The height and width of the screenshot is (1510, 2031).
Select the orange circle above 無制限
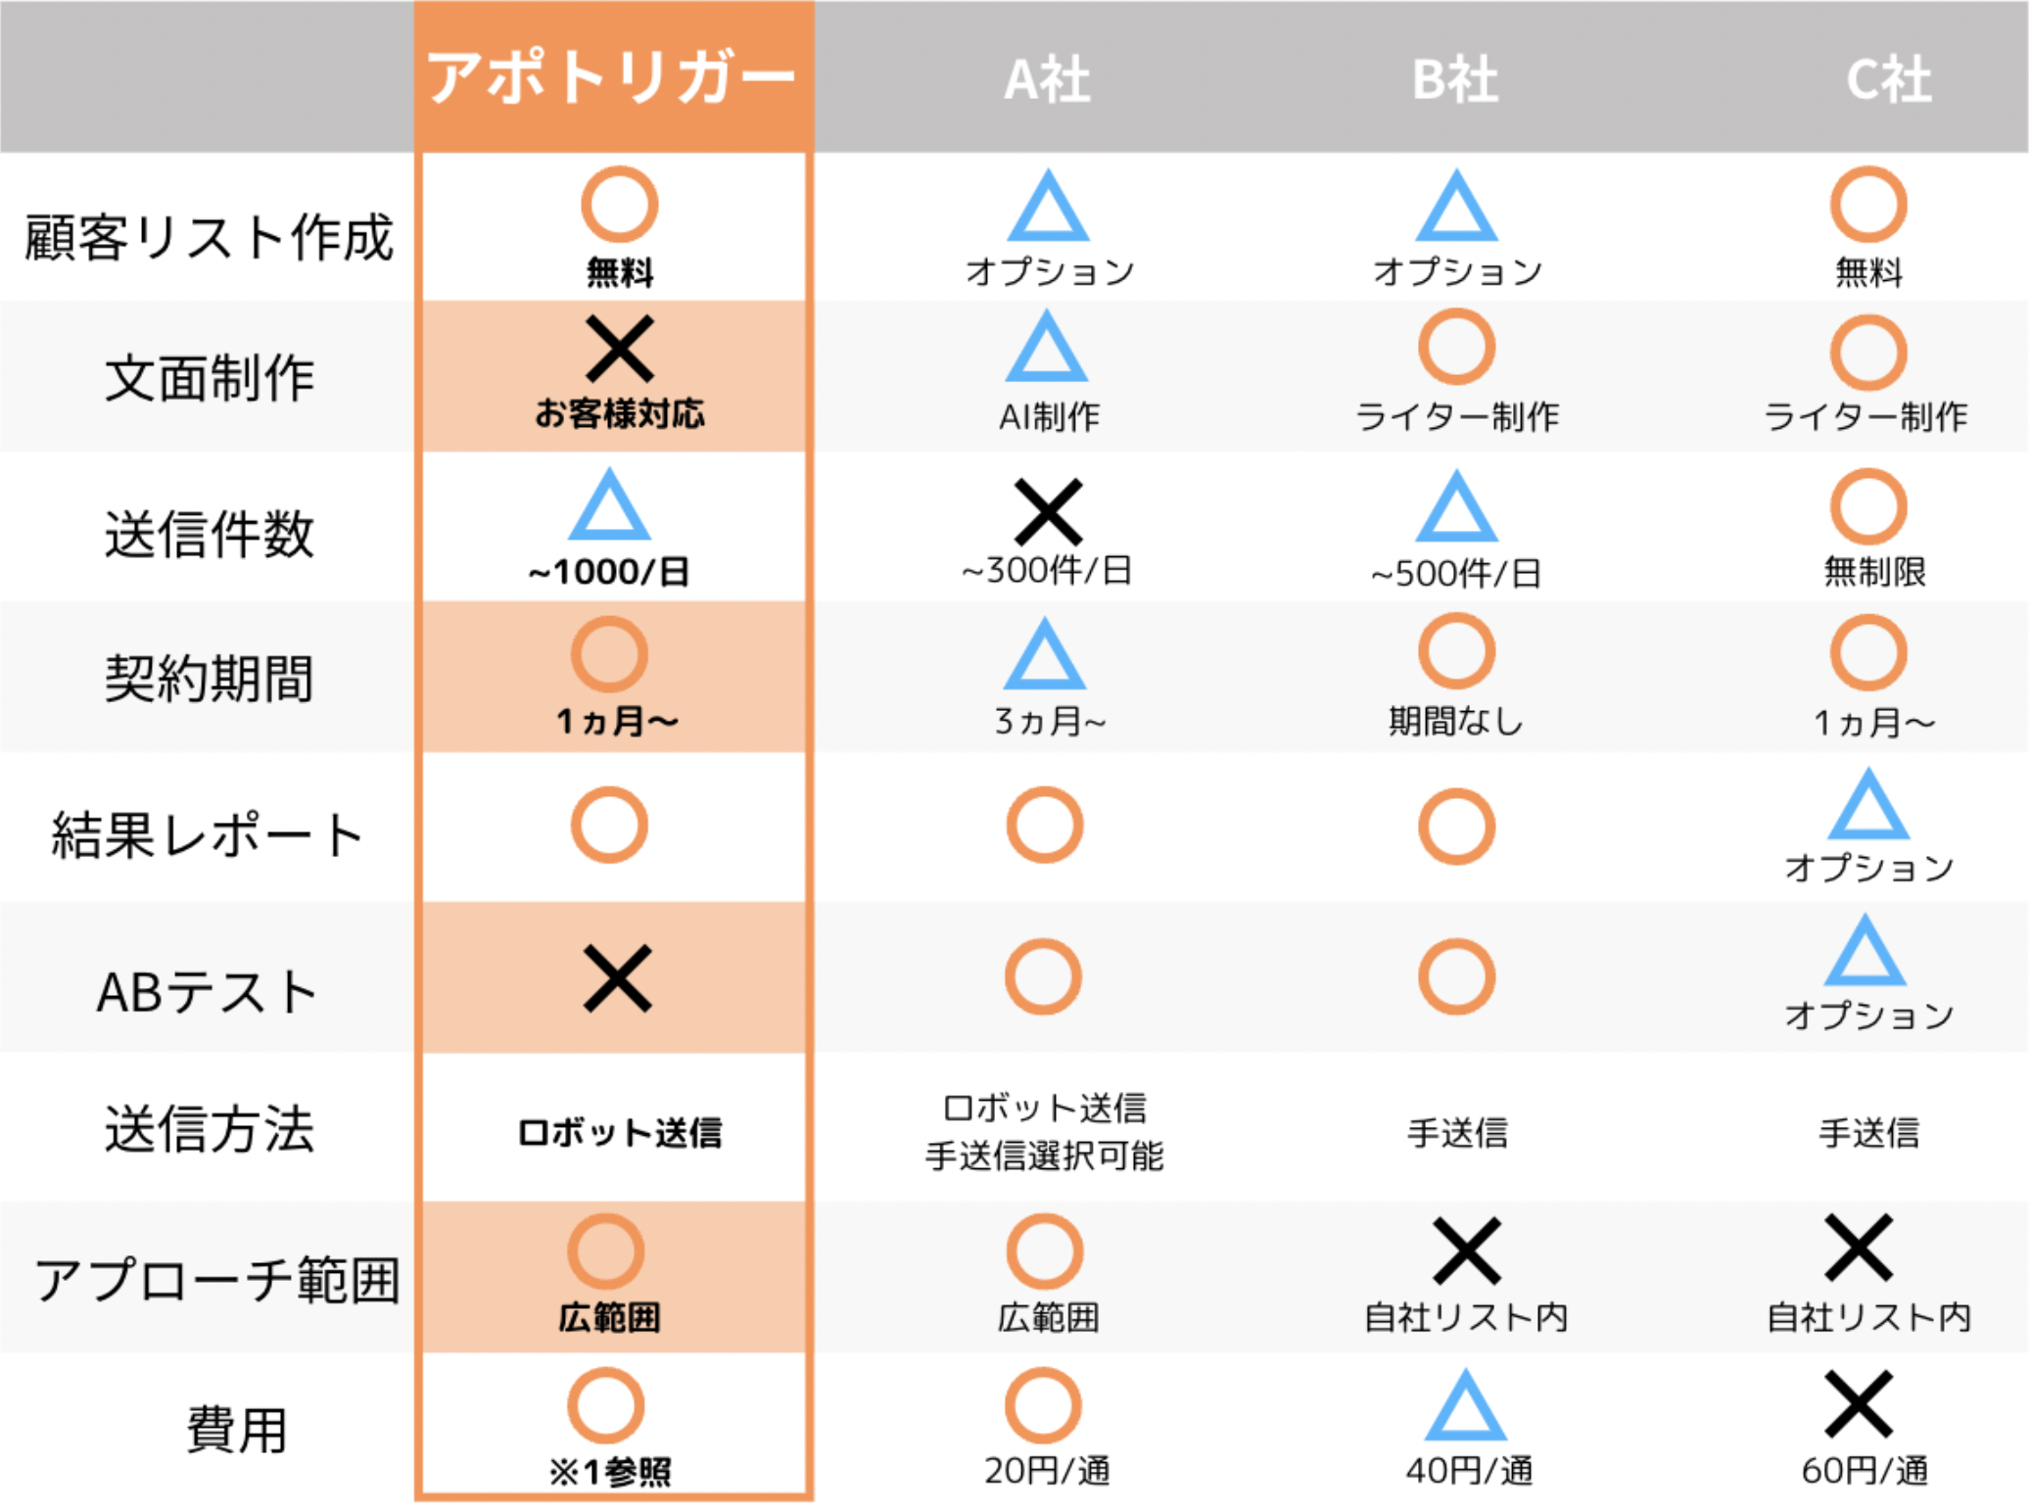click(1867, 506)
